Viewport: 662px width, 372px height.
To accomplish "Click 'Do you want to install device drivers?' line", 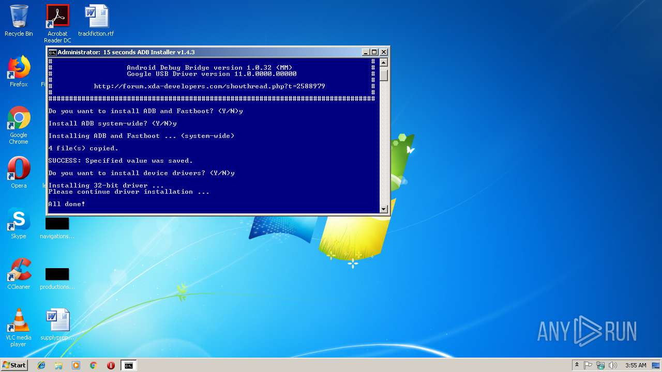I will coord(141,173).
